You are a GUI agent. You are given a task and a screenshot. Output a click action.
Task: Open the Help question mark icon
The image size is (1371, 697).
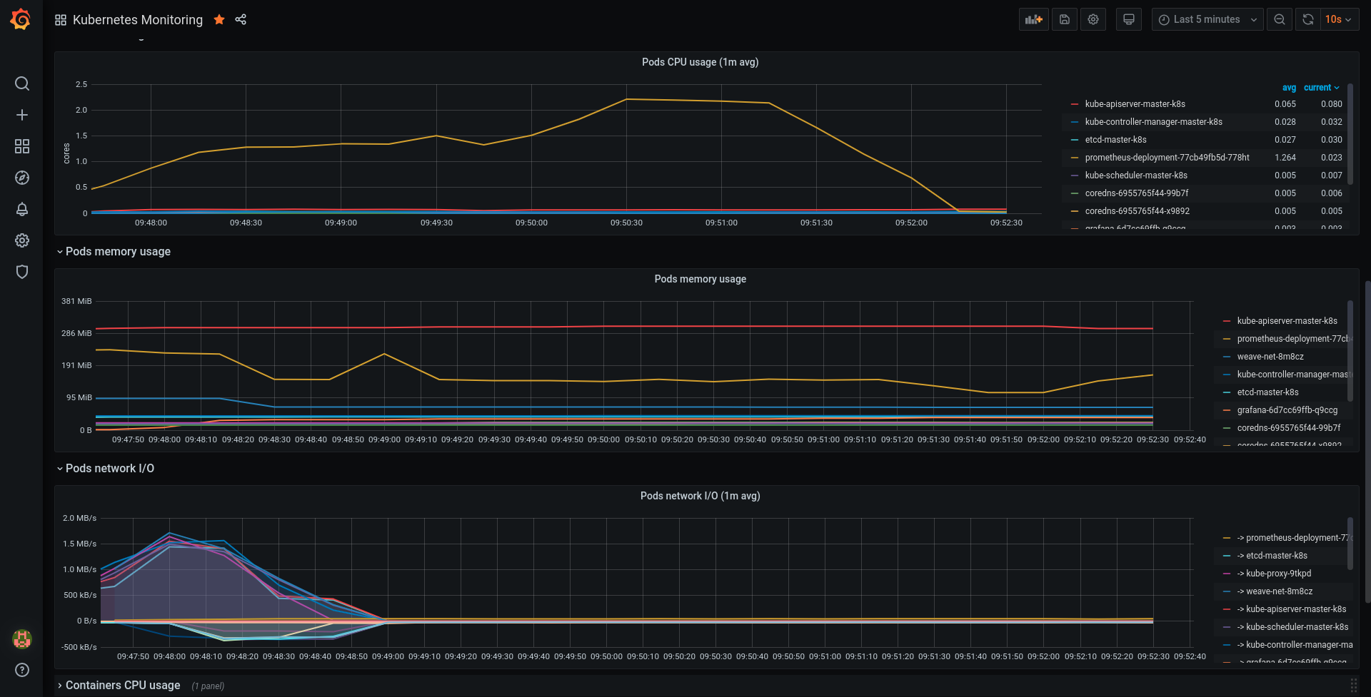click(22, 670)
